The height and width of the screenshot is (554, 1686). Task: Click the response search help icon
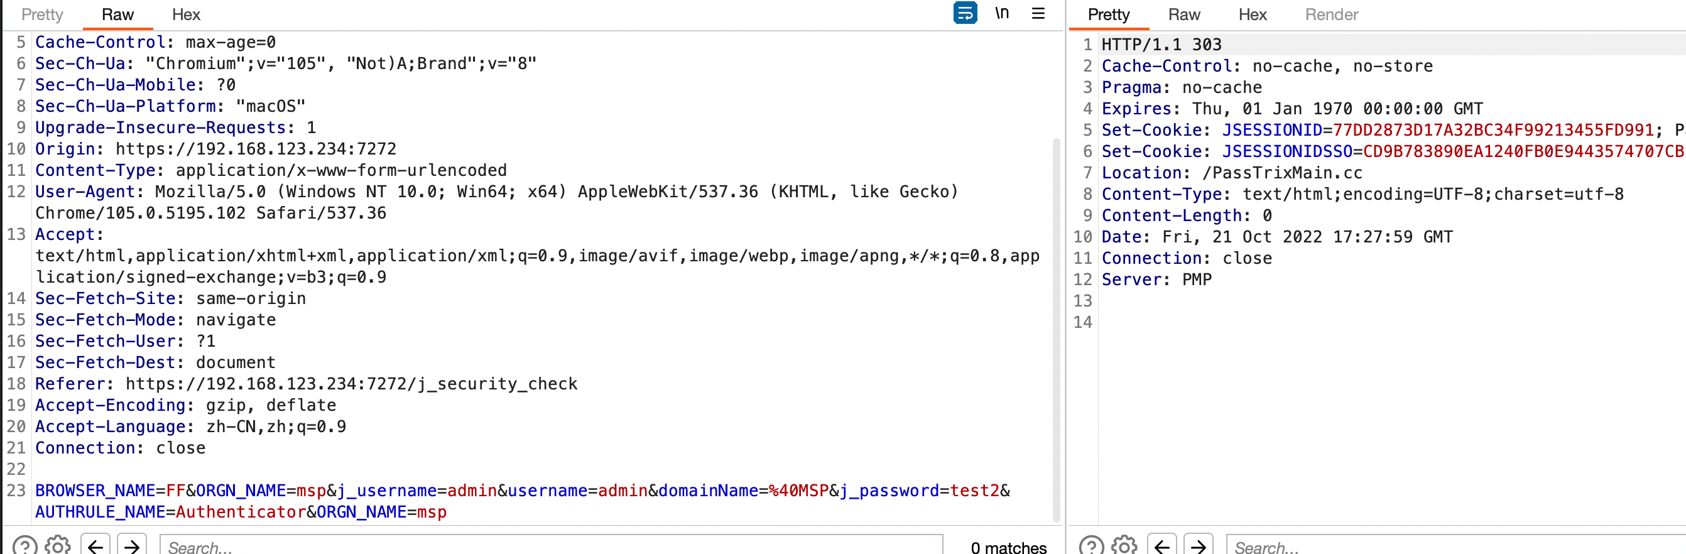(1091, 545)
